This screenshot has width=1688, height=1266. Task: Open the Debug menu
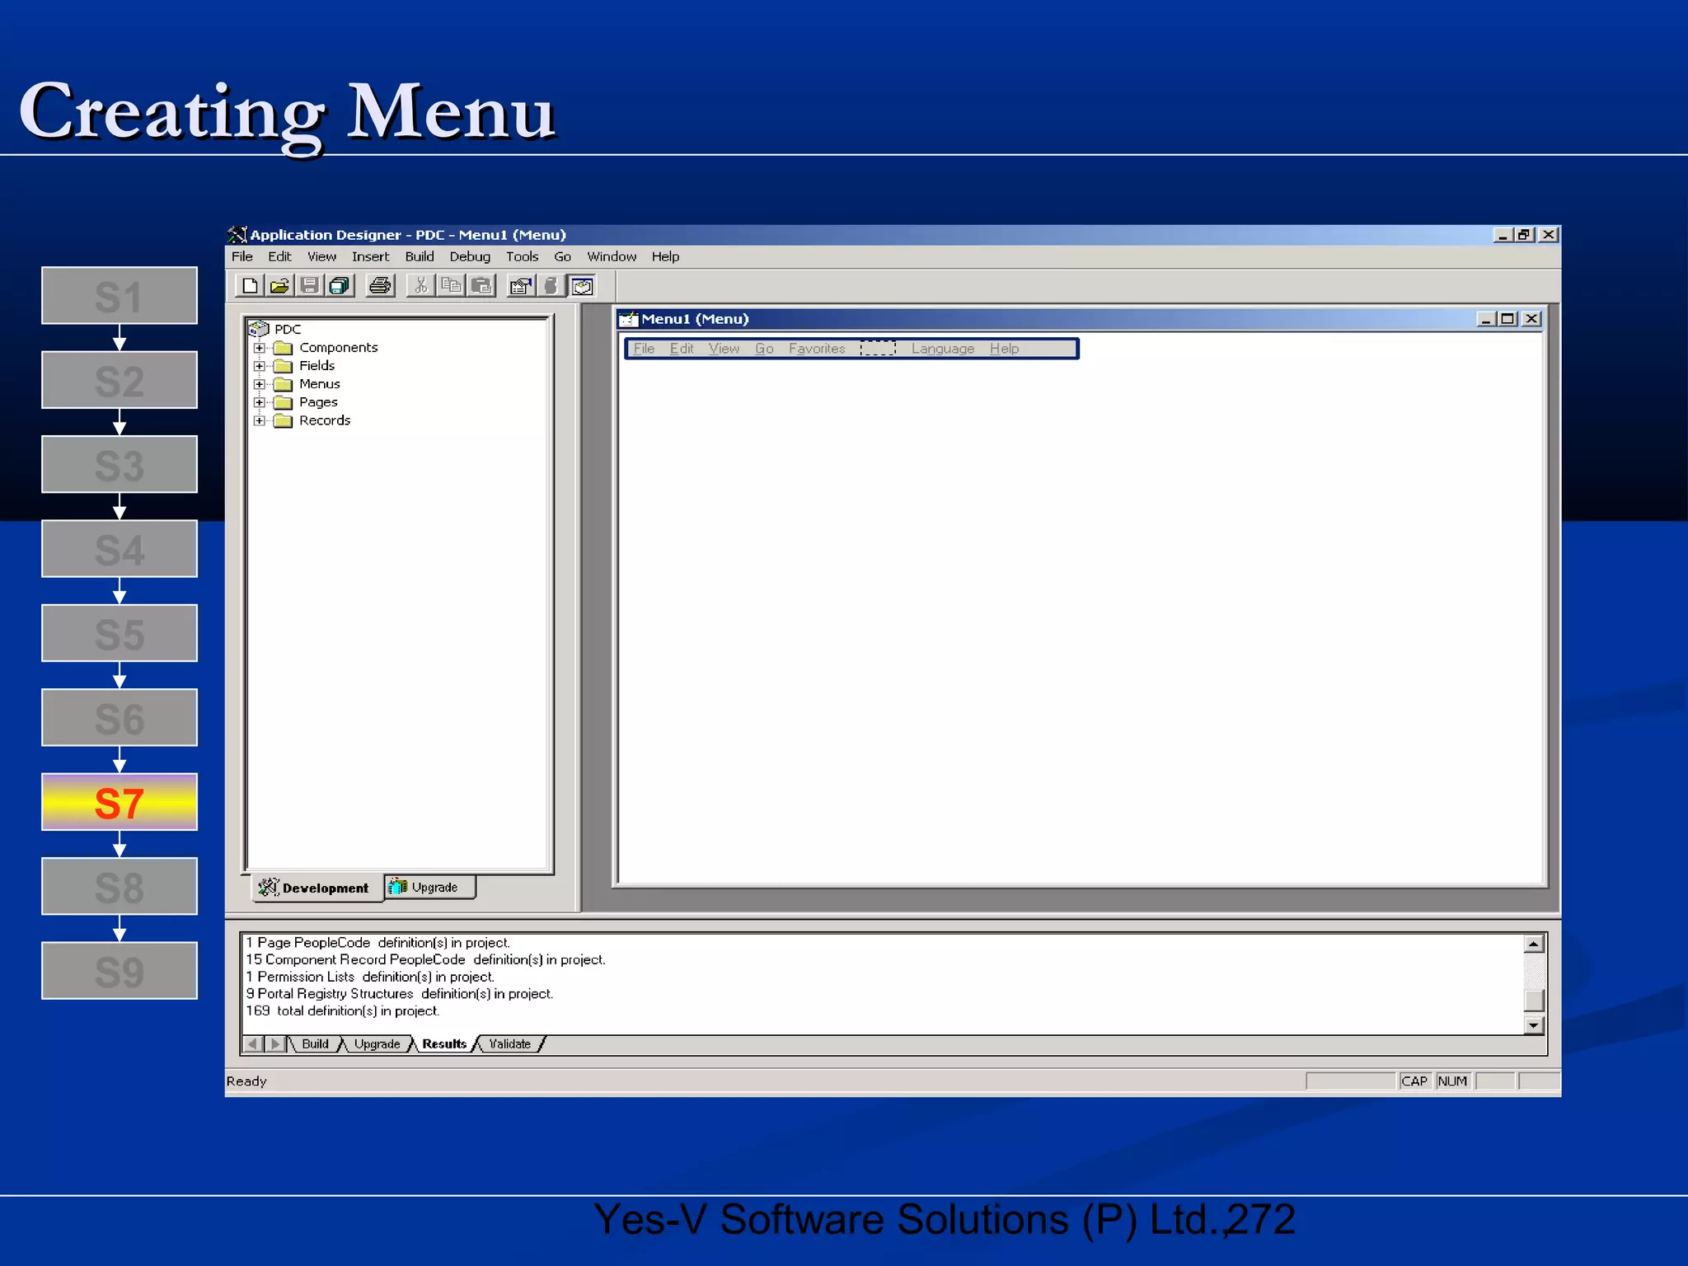(x=470, y=256)
